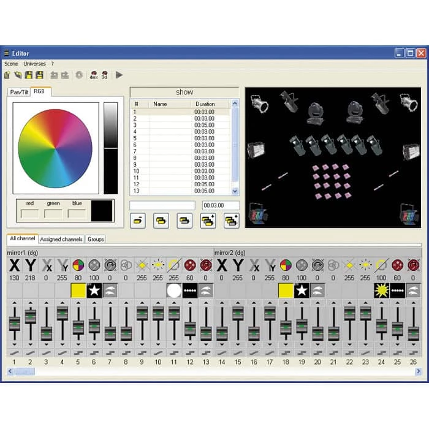Click the show header button
Image resolution: width=429 pixels, height=429 pixels.
tap(184, 92)
